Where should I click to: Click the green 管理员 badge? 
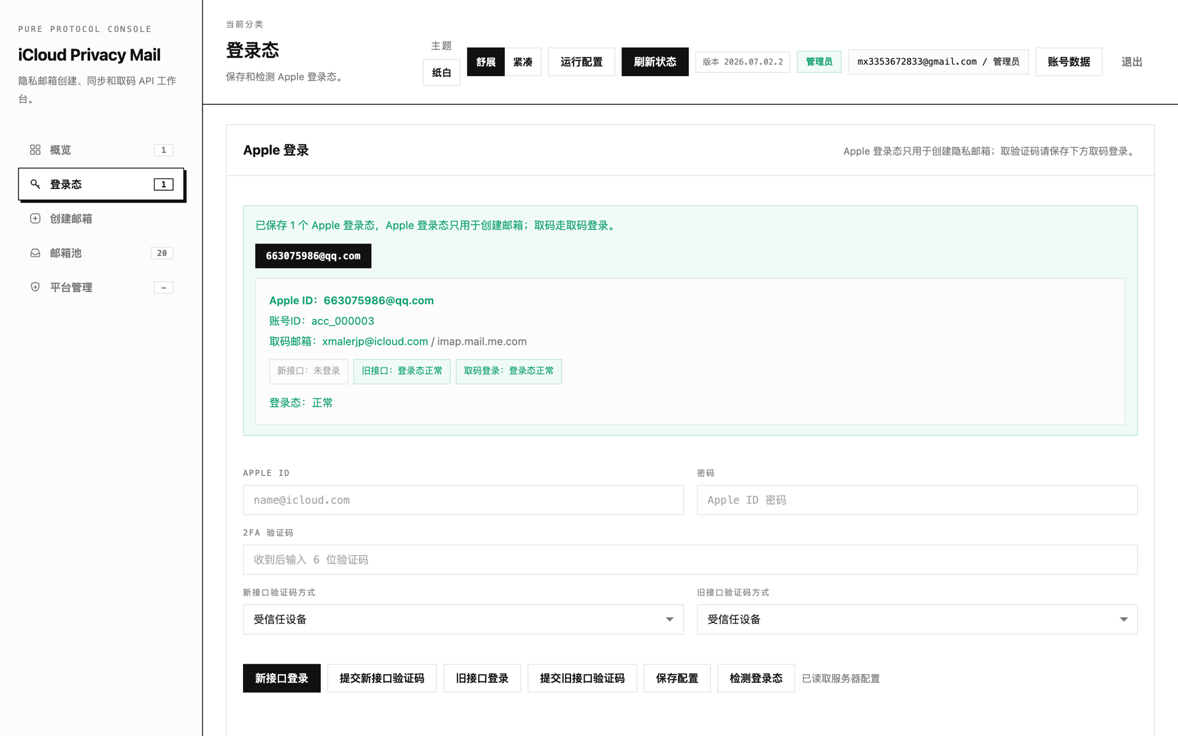[x=819, y=62]
